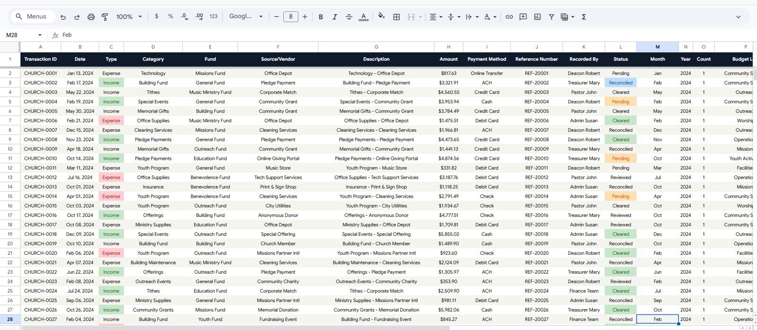Toggle Italic formatting
Screen dimensions: 757x330
pyautogui.click(x=334, y=17)
